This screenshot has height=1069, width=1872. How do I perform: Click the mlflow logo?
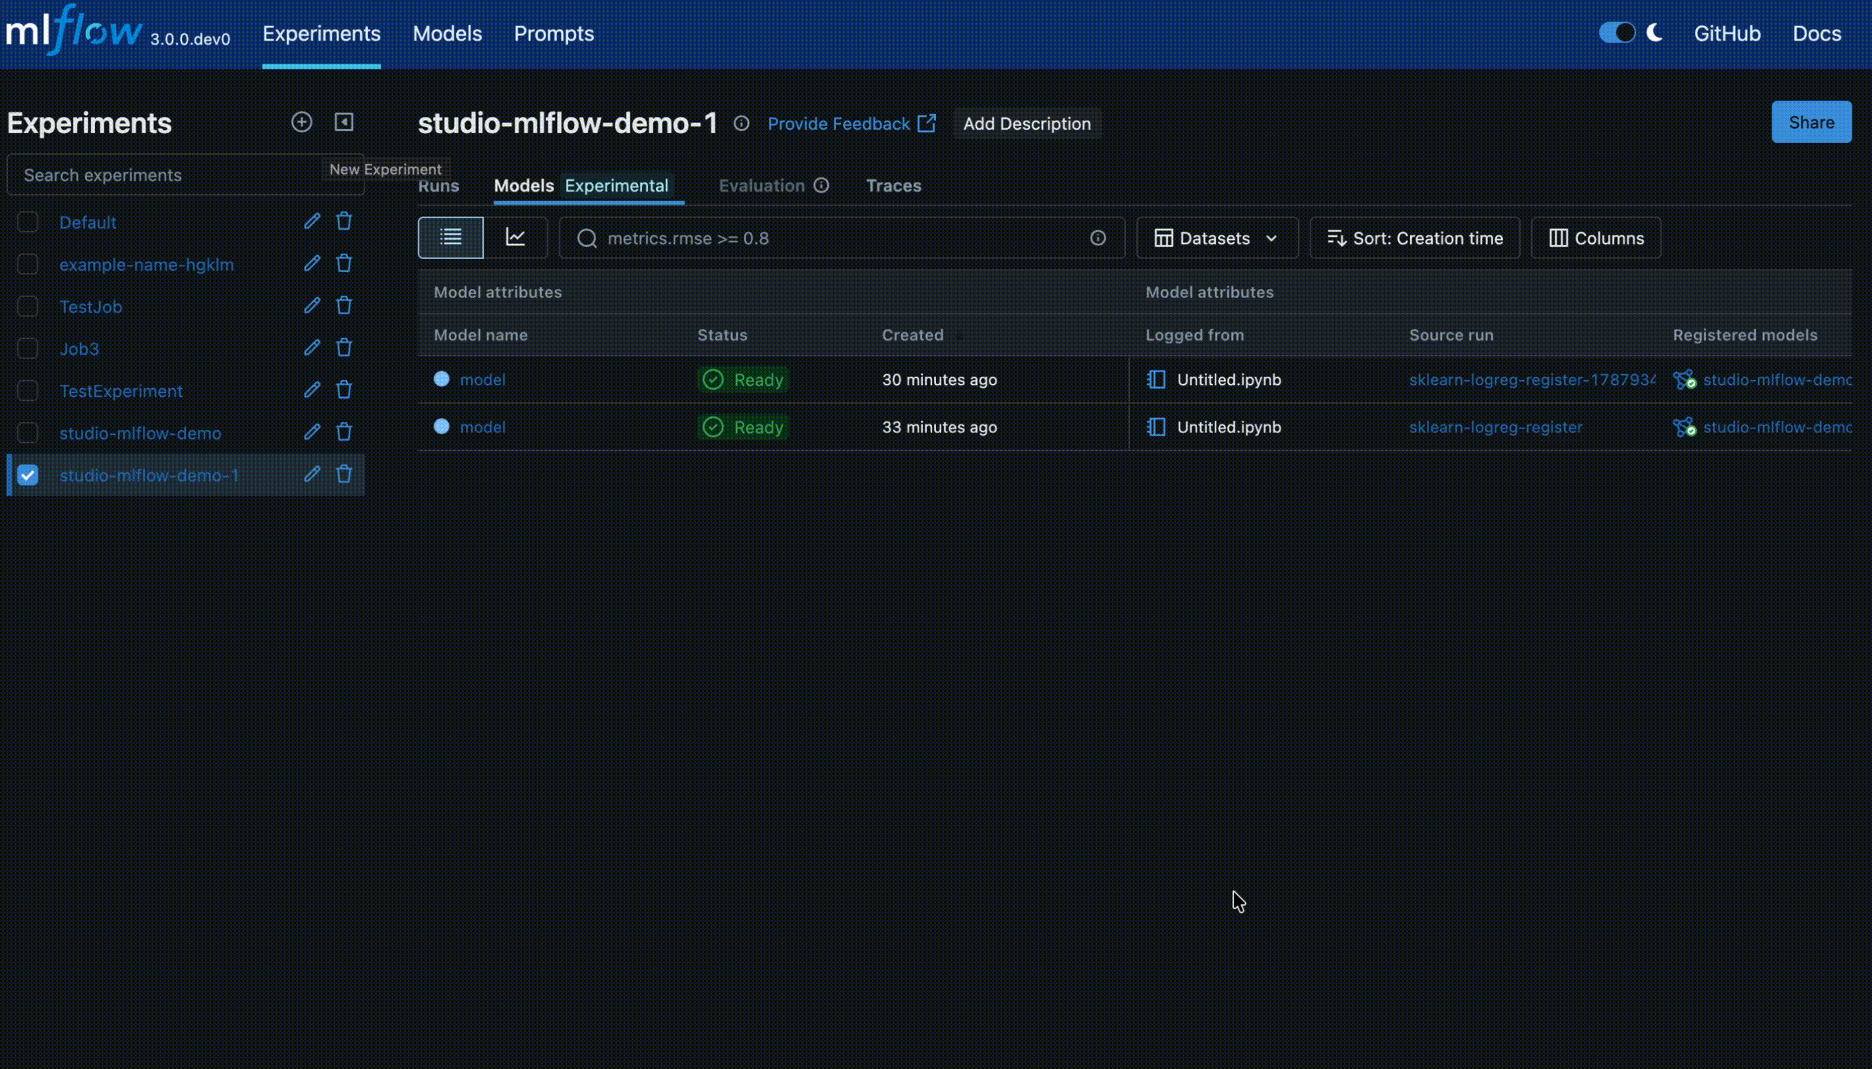pyautogui.click(x=74, y=31)
